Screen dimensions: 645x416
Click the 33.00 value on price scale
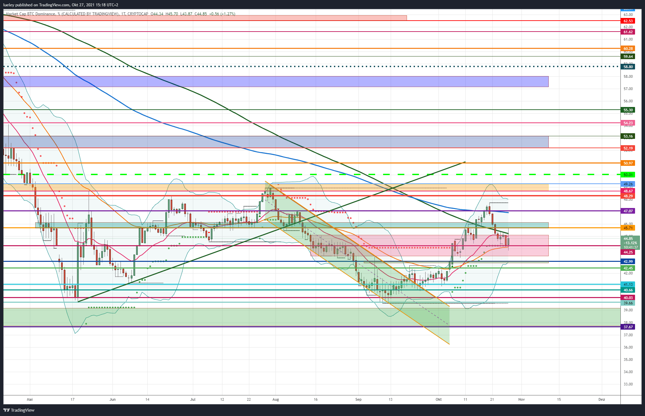click(628, 384)
